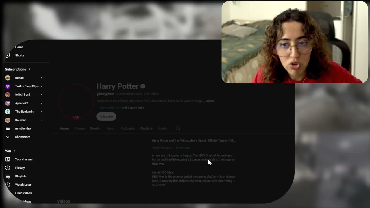
Task: Open the You section arrow
Action: (14, 151)
